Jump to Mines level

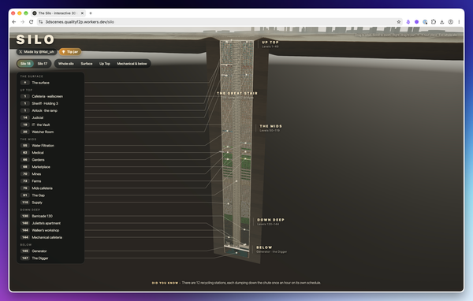[x=50, y=173]
